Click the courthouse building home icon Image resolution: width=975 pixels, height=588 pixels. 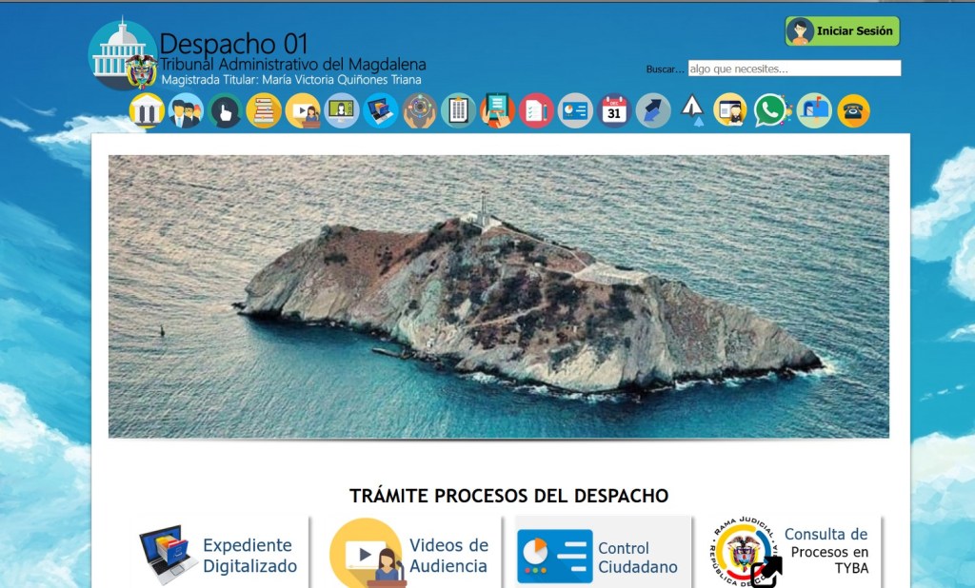tap(147, 111)
